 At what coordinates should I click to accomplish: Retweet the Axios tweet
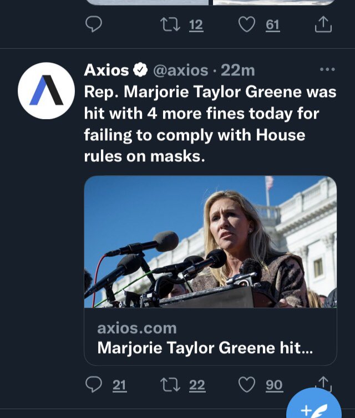tap(170, 385)
